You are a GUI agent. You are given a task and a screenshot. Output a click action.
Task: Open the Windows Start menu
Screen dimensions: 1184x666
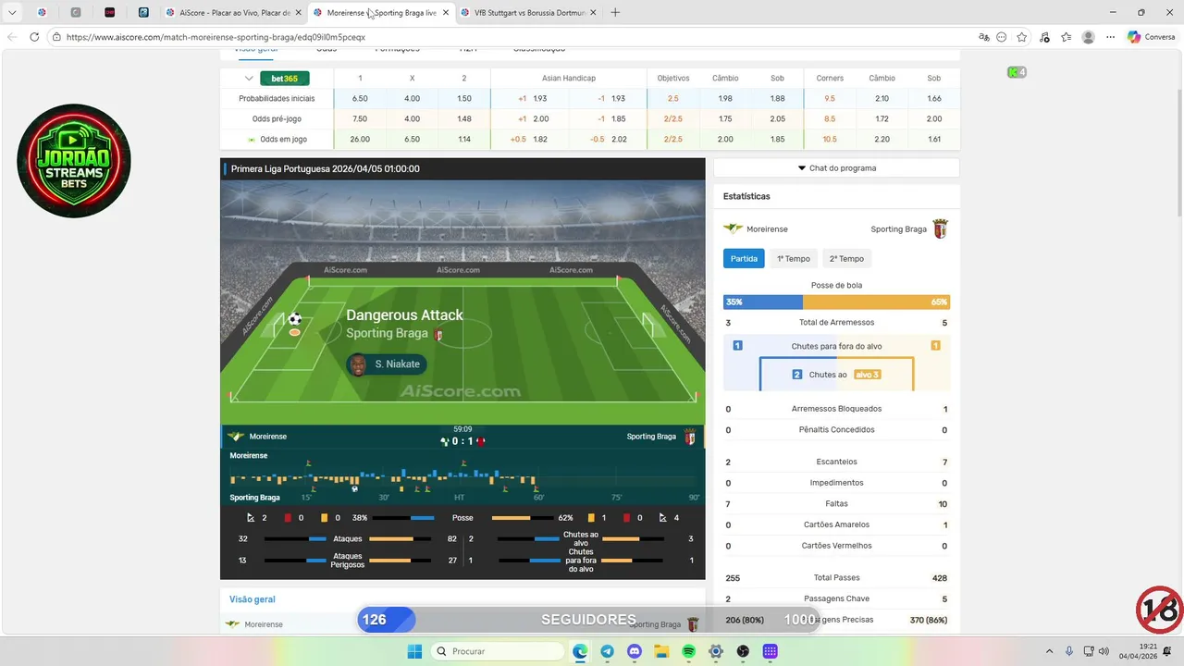coord(413,651)
